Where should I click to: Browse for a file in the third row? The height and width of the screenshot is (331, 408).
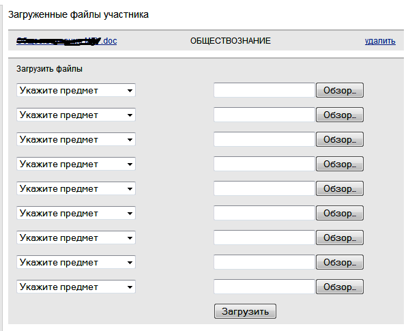(340, 139)
